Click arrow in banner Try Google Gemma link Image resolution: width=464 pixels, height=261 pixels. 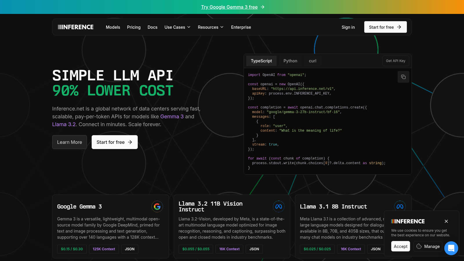[x=262, y=7]
